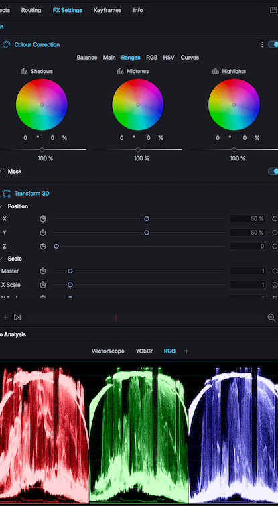278x506 pixels.
Task: Click the Highlights histogram icon
Action: tap(216, 71)
